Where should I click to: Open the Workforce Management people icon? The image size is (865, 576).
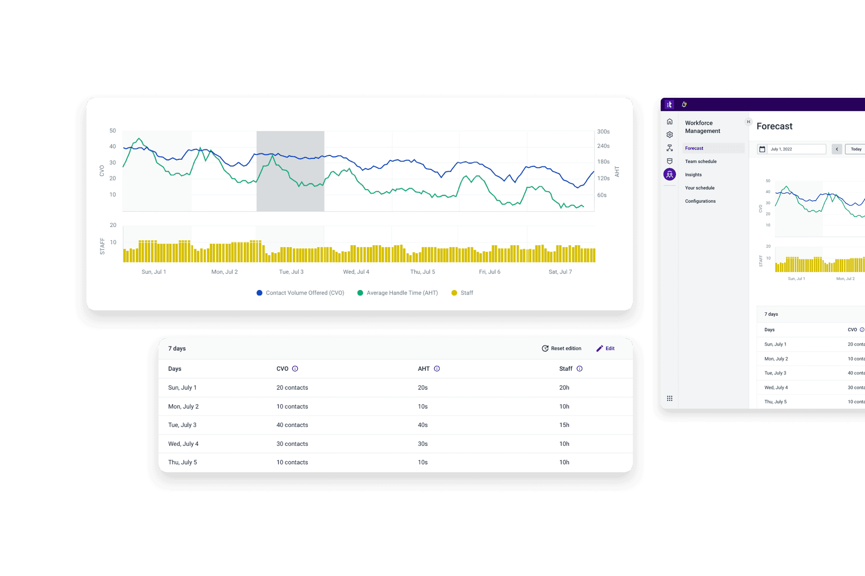[670, 174]
